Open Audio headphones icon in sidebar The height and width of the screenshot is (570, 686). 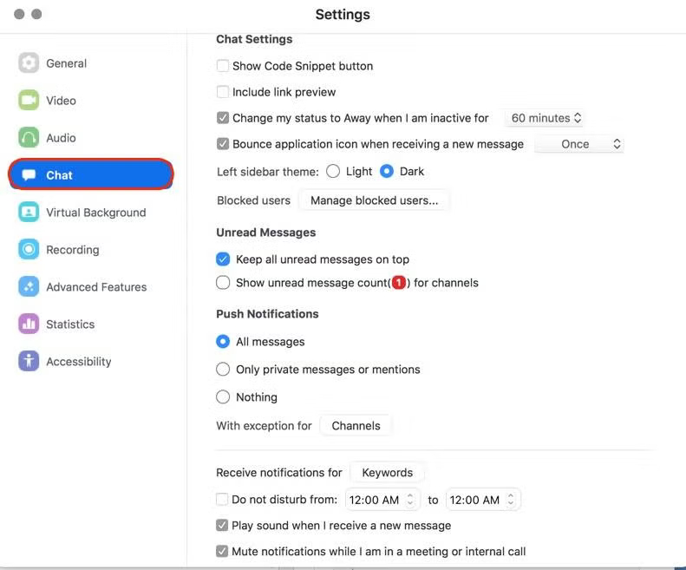pos(29,138)
